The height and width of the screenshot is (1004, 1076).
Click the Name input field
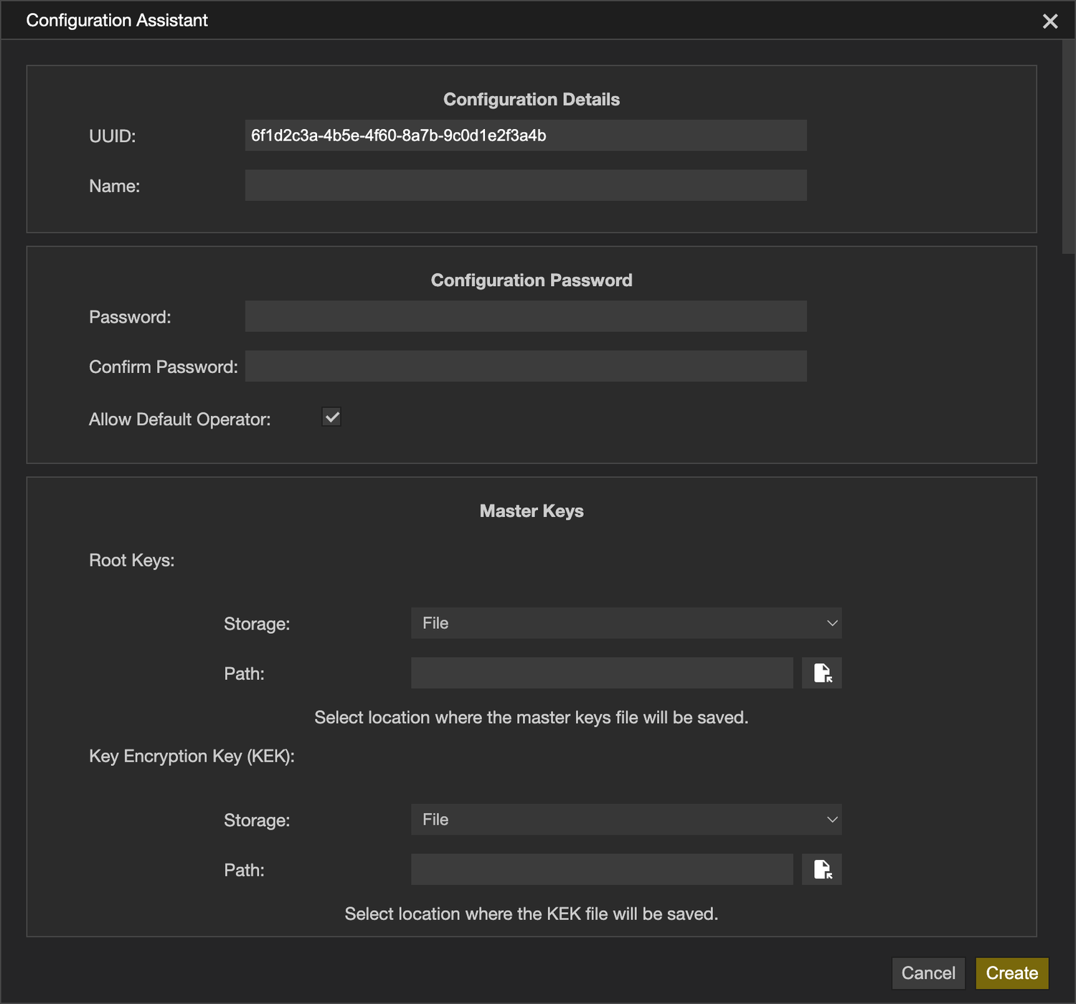[x=526, y=185]
